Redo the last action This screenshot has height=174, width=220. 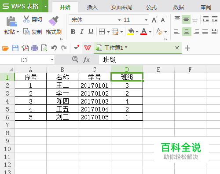[x=64, y=48]
